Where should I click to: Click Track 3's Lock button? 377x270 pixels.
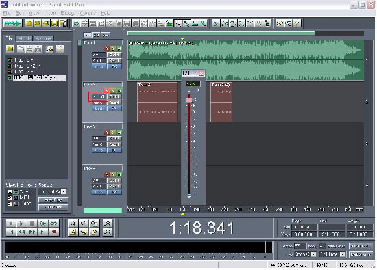pos(99,150)
